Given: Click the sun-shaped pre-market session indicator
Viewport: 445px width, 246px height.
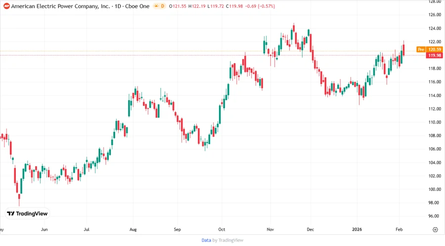Looking at the screenshot, I should (156, 6).
